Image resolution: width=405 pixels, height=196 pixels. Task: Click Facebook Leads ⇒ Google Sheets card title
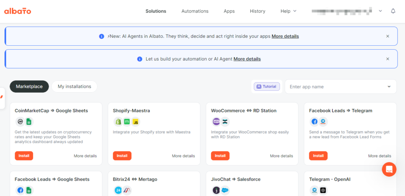52,179
